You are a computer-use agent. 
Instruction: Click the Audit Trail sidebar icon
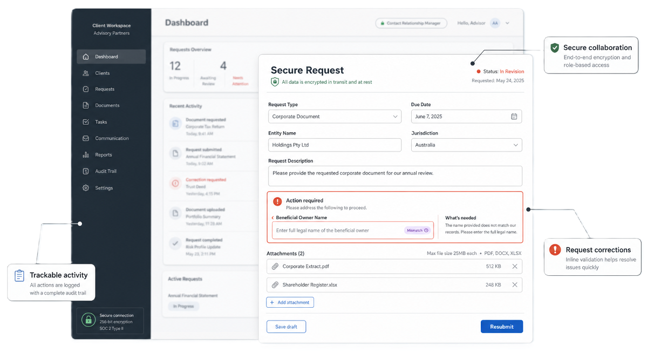(x=86, y=171)
